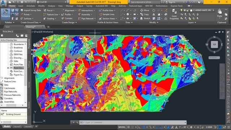Toggle Polar tracking in status bar
The width and height of the screenshot is (231, 130).
point(144,127)
